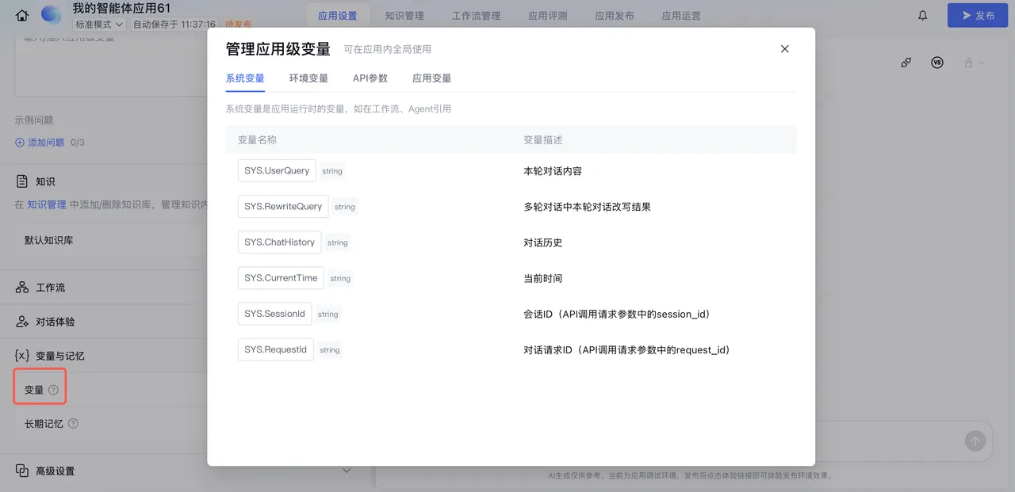This screenshot has width=1015, height=492.
Task: Click the SYS.RewriteQuery variable tag
Action: (x=283, y=206)
